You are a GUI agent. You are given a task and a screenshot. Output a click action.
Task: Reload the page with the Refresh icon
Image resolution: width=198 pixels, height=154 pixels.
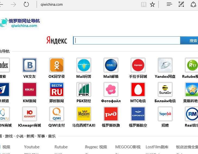(26, 4)
